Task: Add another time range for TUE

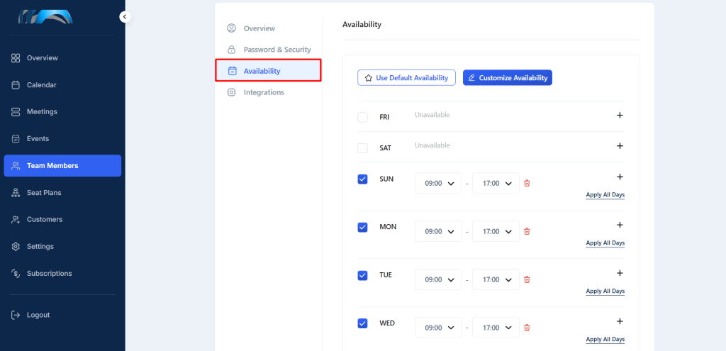Action: point(620,273)
